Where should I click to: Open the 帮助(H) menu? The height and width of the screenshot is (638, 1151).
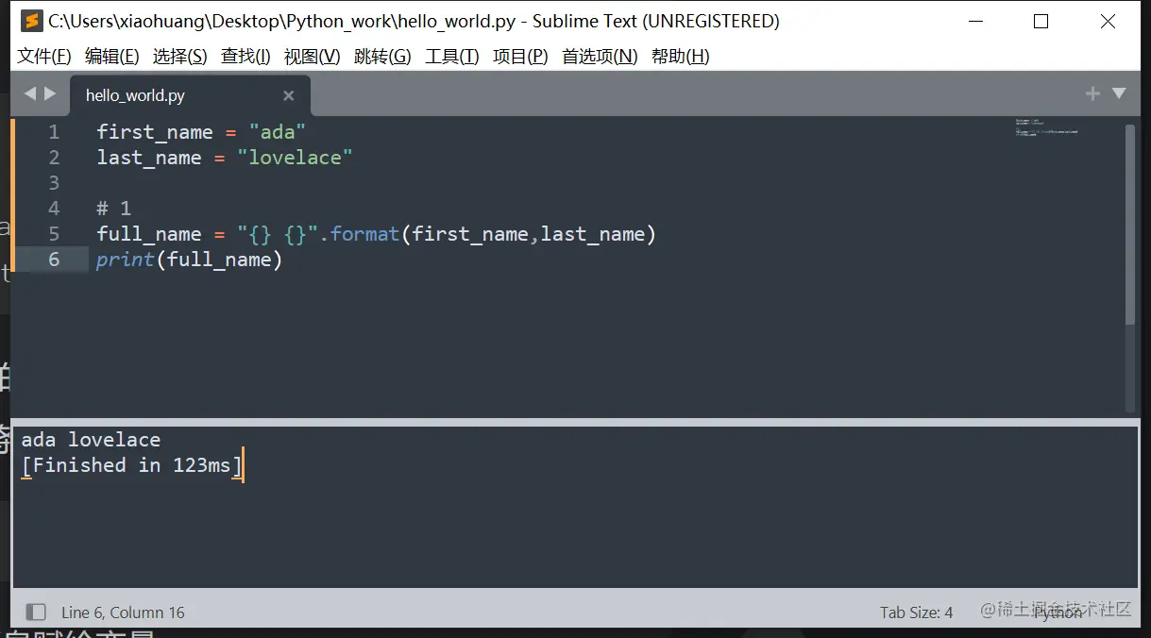click(680, 57)
